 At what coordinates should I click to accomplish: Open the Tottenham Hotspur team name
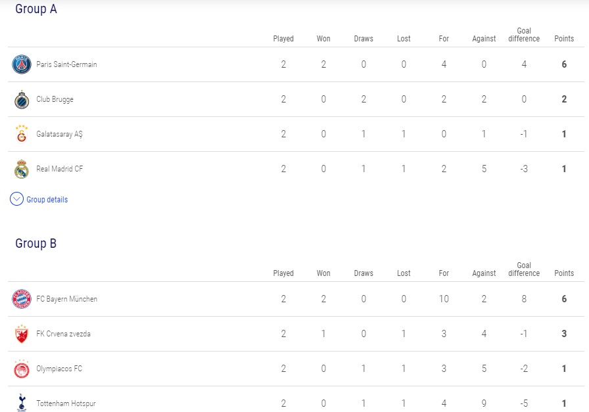(x=66, y=403)
